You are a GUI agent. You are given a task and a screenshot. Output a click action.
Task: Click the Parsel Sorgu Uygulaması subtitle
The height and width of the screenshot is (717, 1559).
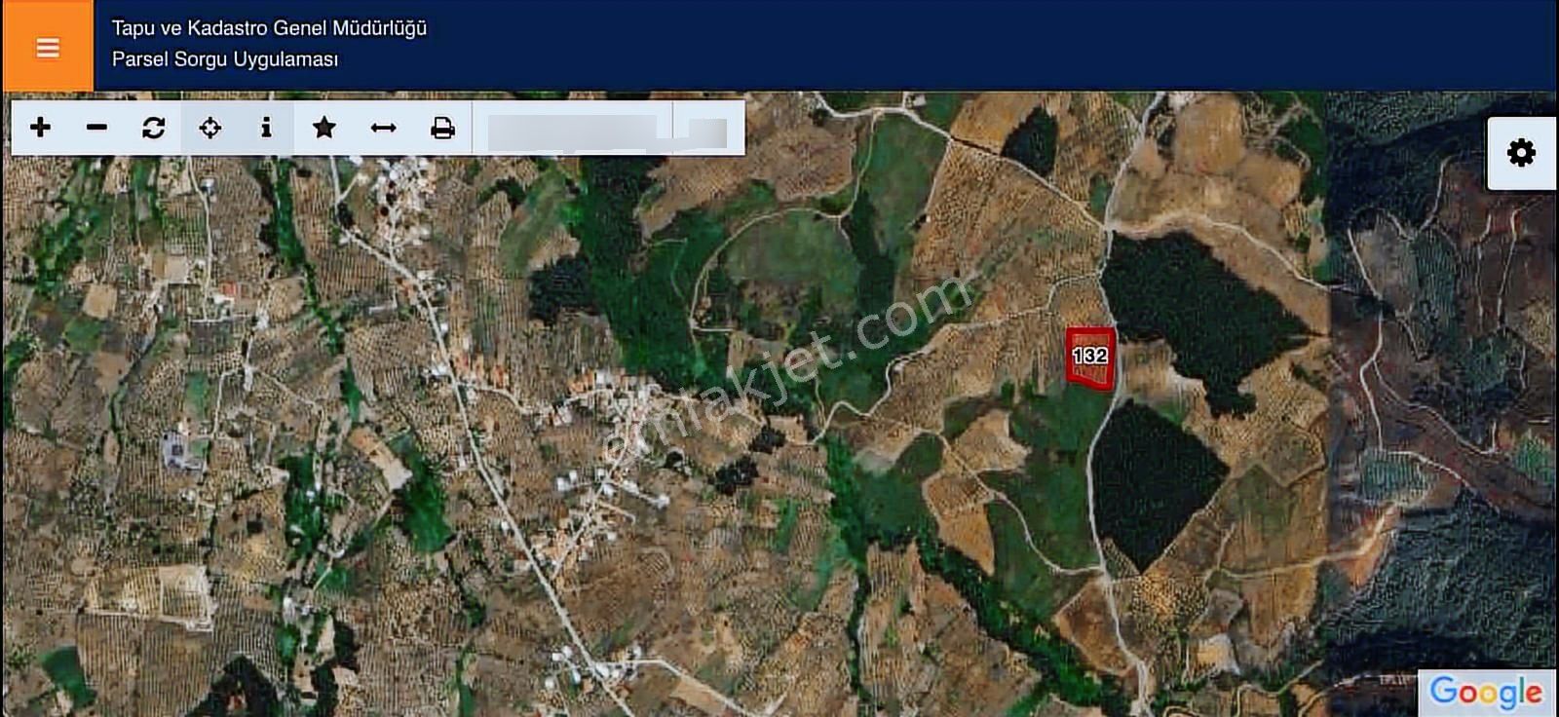pos(225,59)
